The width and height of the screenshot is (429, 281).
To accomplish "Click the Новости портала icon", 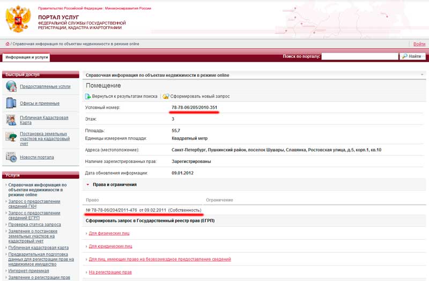I will (x=11, y=157).
